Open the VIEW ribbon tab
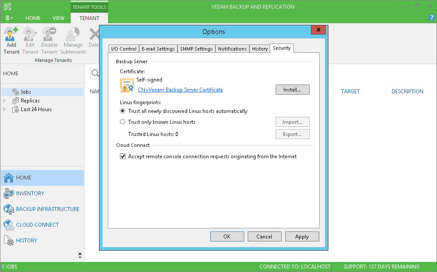Viewport: 437px width, 272px height. pyautogui.click(x=58, y=18)
